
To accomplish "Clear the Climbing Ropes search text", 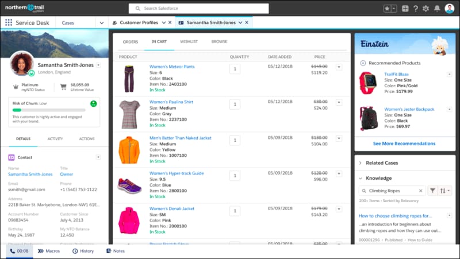I will coord(421,191).
